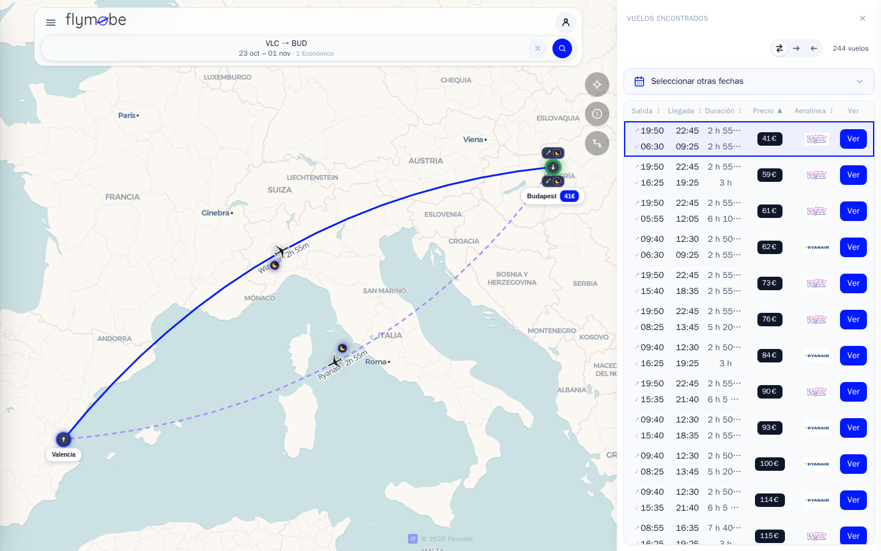Click the Ryanair plane icon on dashed route
This screenshot has width=881, height=551.
coord(335,361)
